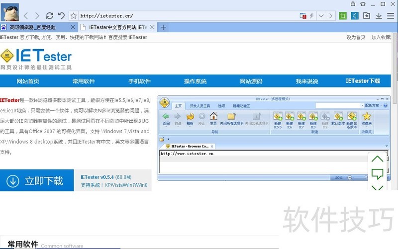Open the 手机软件 nav item
Image resolution: width=398 pixels, height=249 pixels.
pos(140,81)
